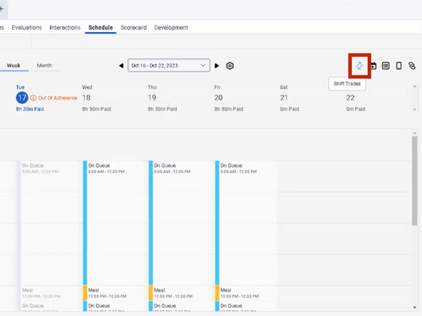Switch to the Month view tab

tap(44, 65)
